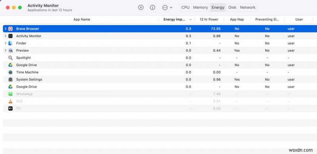Click the VLC traffic cone icon
This screenshot has height=154, width=317.
click(x=11, y=101)
